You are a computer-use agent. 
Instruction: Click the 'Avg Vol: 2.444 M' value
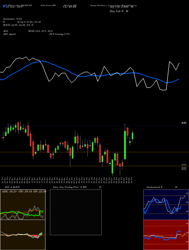[121, 7]
